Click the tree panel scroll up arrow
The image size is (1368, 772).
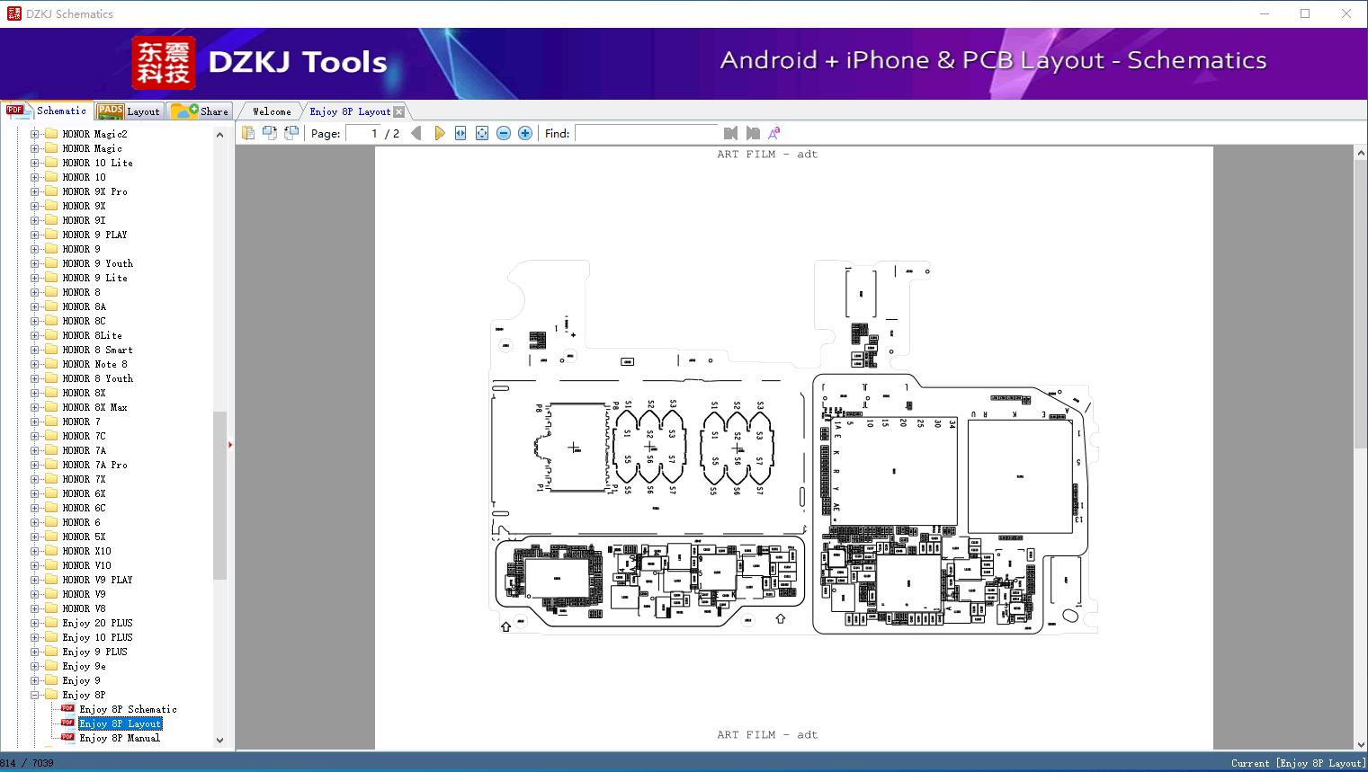(219, 135)
